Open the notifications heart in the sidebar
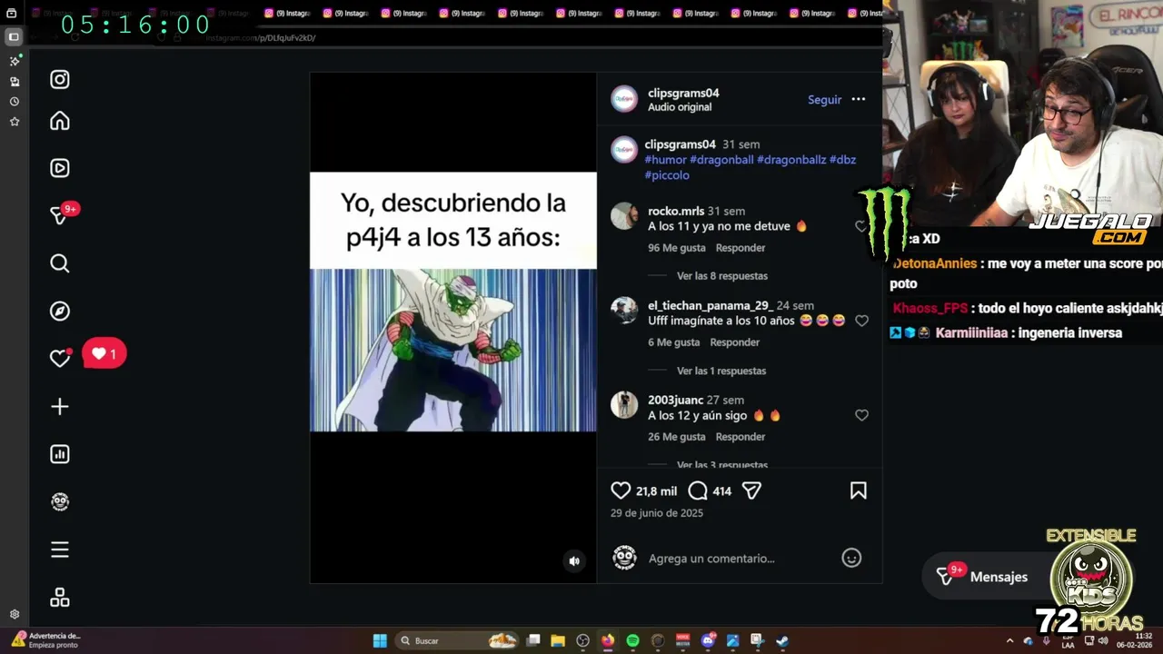Image resolution: width=1163 pixels, height=654 pixels. click(60, 358)
